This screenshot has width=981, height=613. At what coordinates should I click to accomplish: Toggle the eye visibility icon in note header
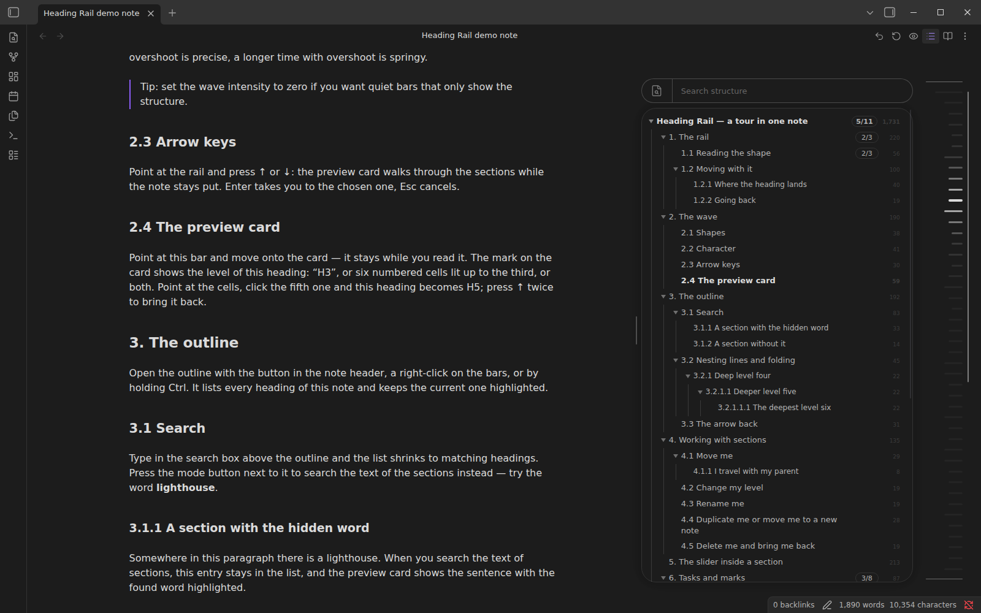tap(914, 36)
